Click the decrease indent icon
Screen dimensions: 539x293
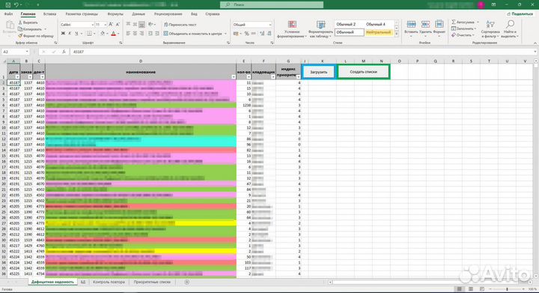(150, 34)
